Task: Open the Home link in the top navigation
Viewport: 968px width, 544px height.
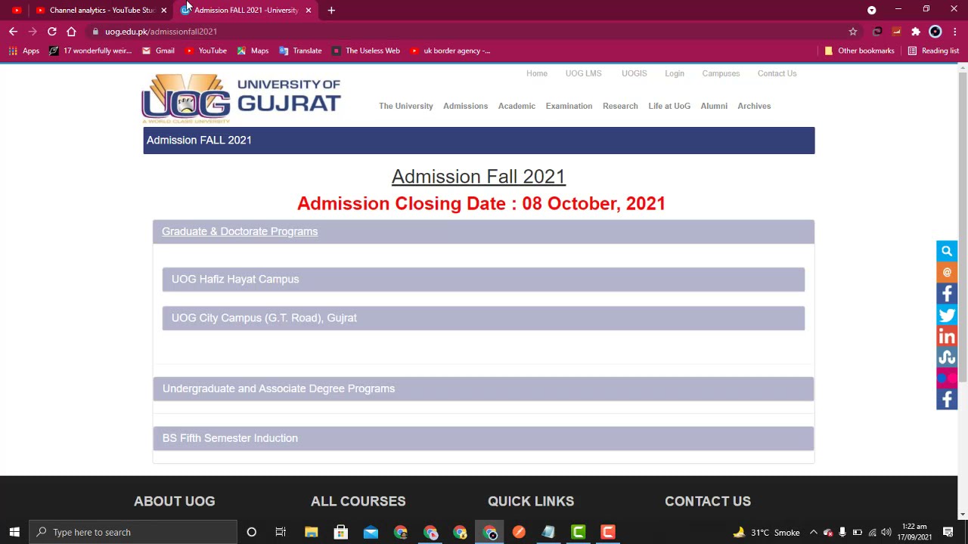Action: [537, 73]
